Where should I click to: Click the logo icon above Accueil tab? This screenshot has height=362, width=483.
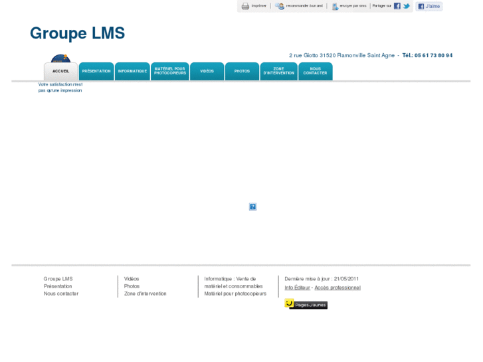(60, 58)
